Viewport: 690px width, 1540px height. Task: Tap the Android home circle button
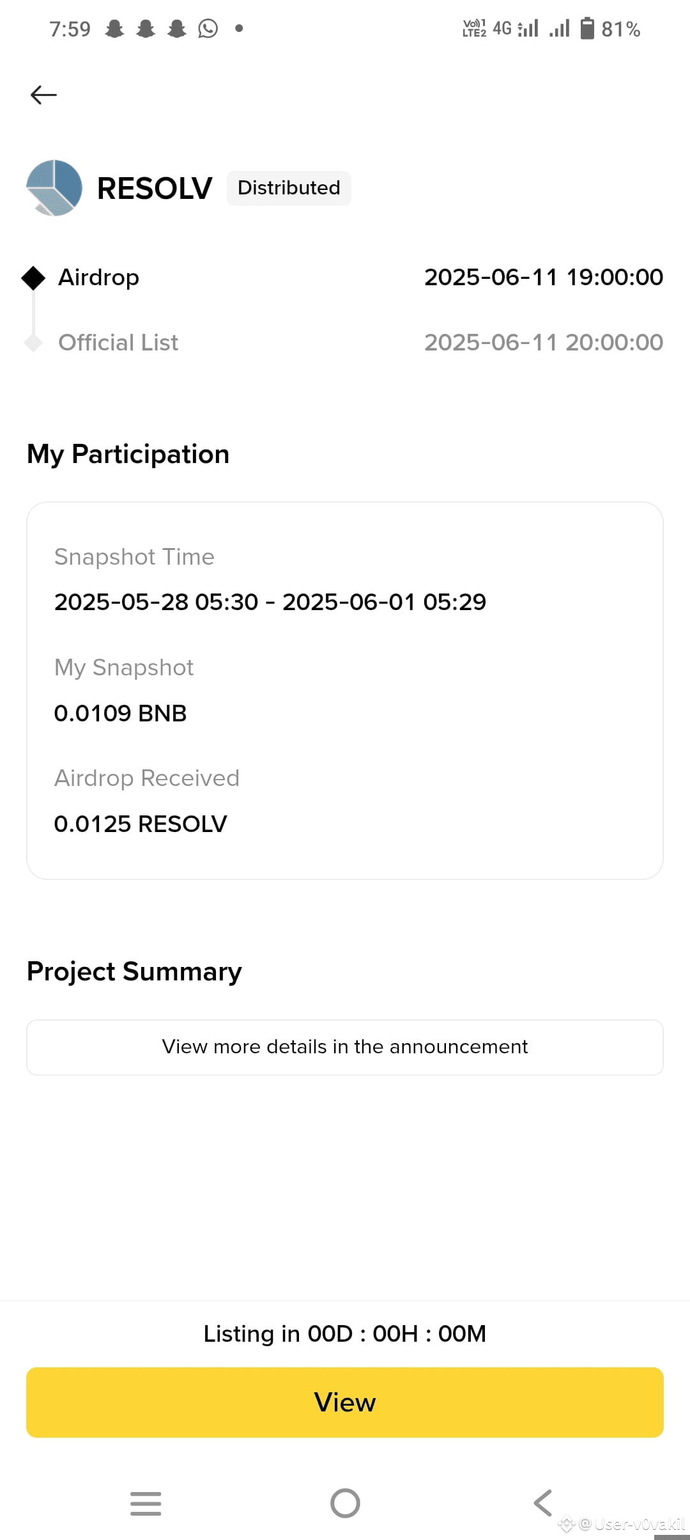coord(345,1503)
